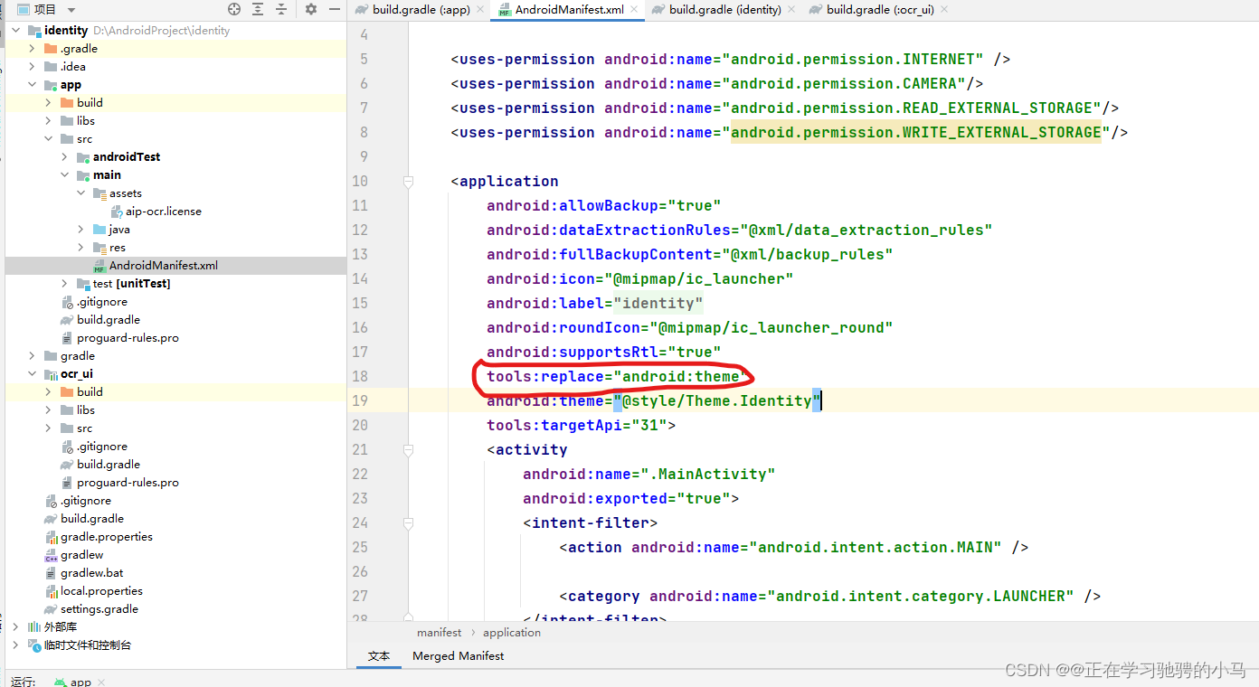Expand the 外部库 node
This screenshot has width=1259, height=687.
click(x=15, y=627)
